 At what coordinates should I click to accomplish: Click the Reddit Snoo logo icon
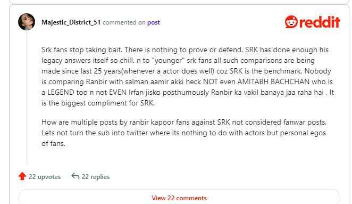pyautogui.click(x=291, y=22)
